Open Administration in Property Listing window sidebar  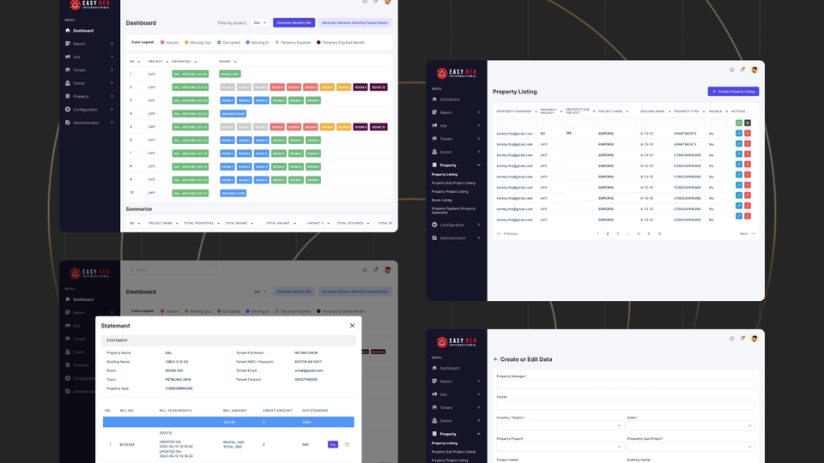(452, 238)
